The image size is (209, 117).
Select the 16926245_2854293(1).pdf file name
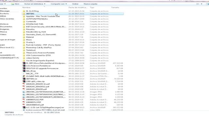click(38, 87)
